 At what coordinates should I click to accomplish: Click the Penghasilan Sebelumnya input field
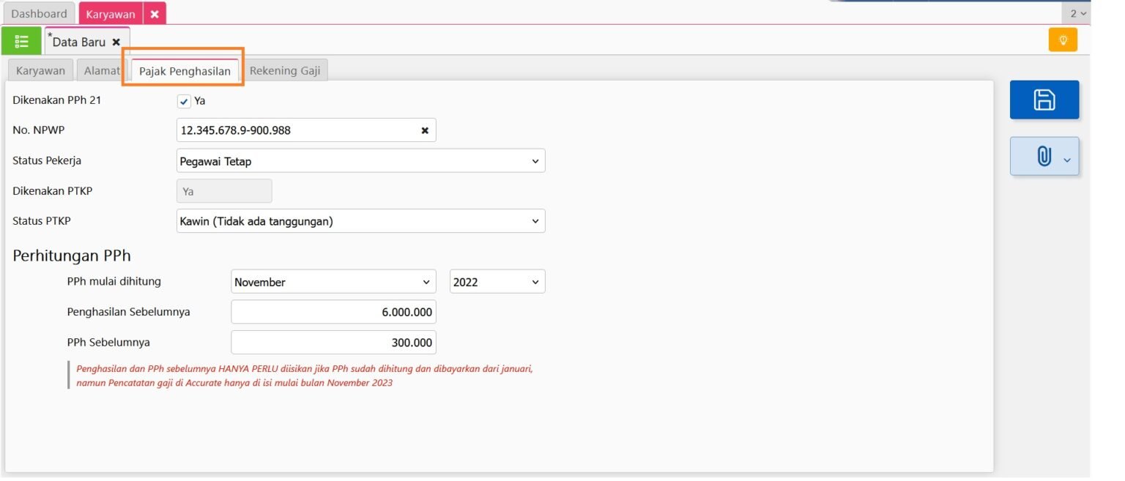(333, 312)
